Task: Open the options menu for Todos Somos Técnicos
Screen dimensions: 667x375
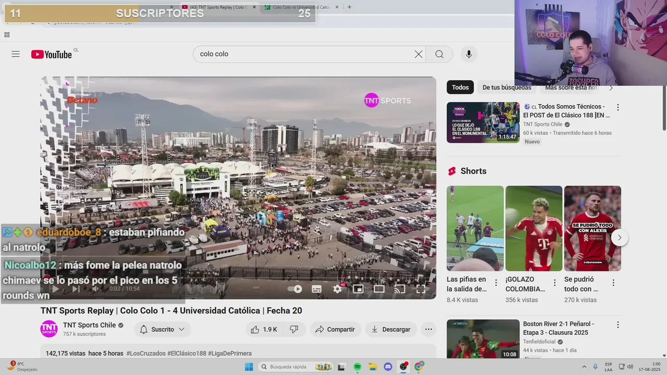Action: click(x=618, y=107)
